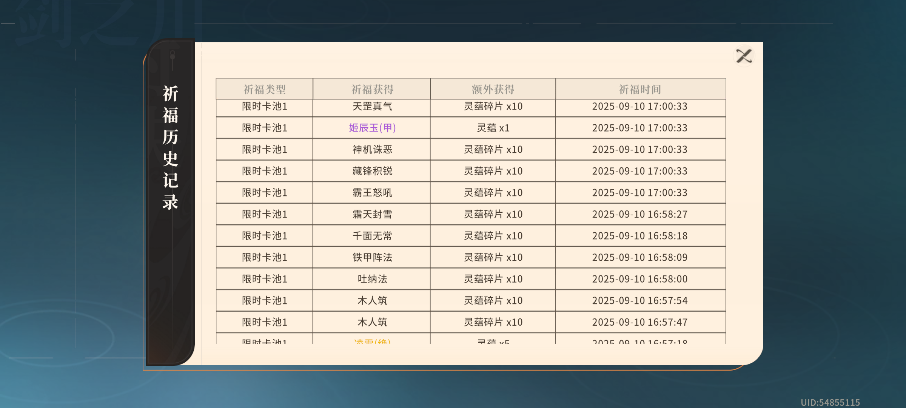Select the 祈福类型 column header

264,89
